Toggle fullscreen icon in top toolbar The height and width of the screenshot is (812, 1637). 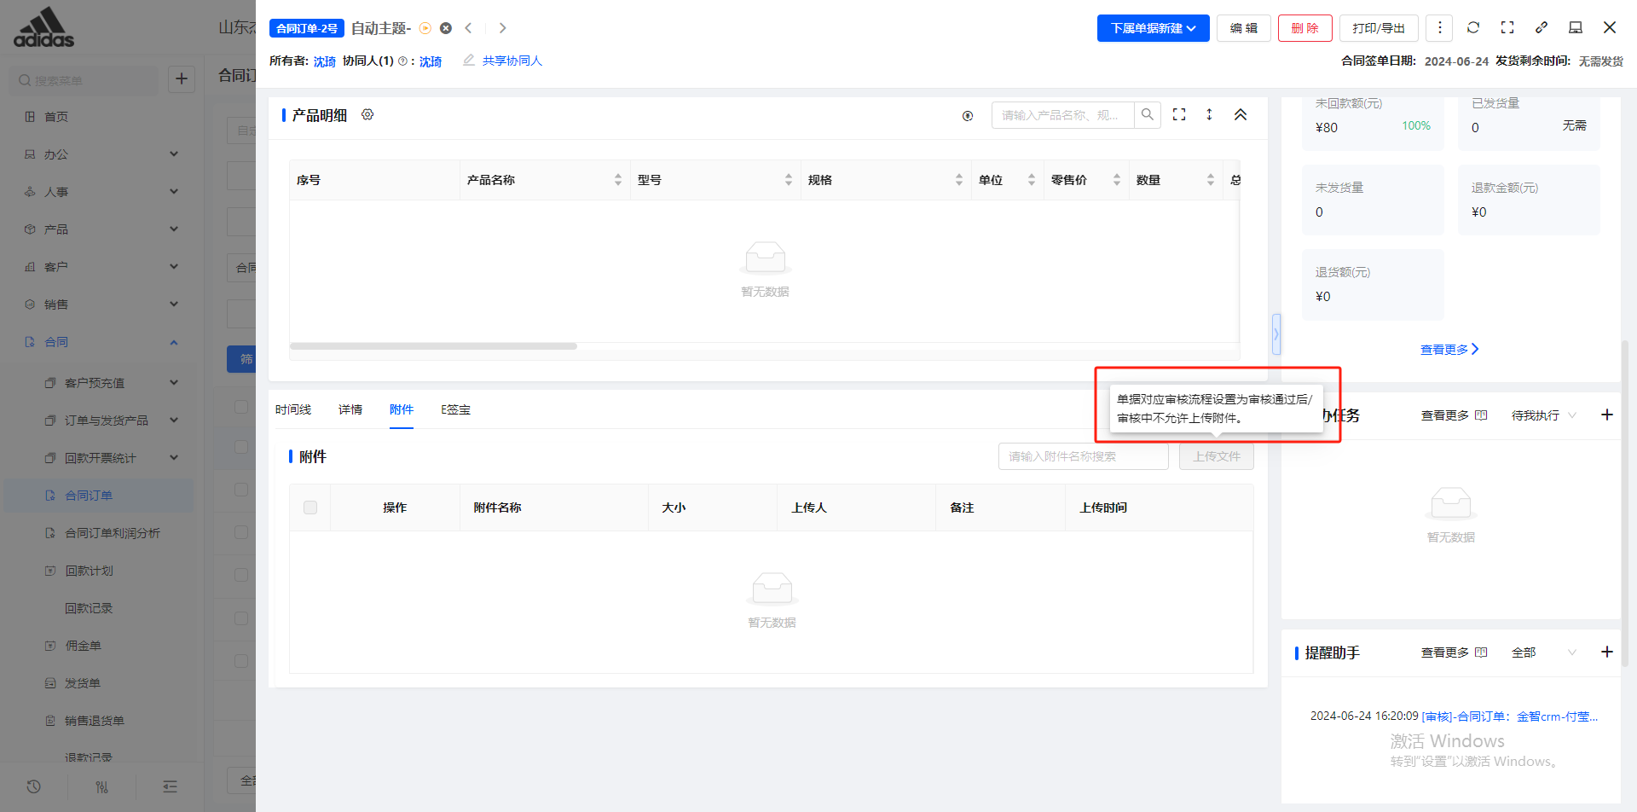pos(1507,27)
